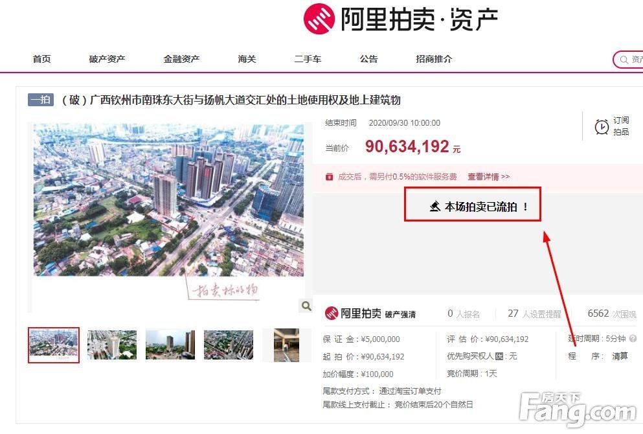The width and height of the screenshot is (643, 434).
Task: Open the 金融资产 menu item
Action: 181,59
